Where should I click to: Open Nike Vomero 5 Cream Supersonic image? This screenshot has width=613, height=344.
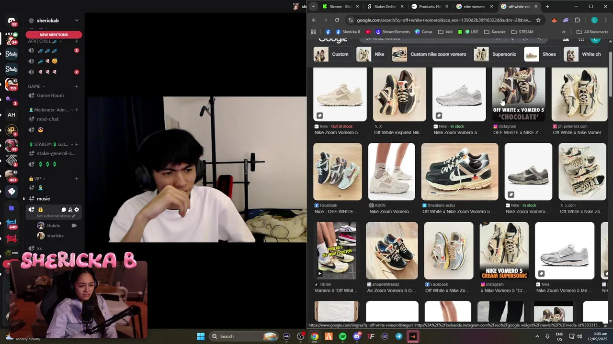504,251
